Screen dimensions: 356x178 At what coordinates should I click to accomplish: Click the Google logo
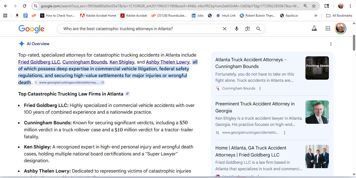pos(31,29)
